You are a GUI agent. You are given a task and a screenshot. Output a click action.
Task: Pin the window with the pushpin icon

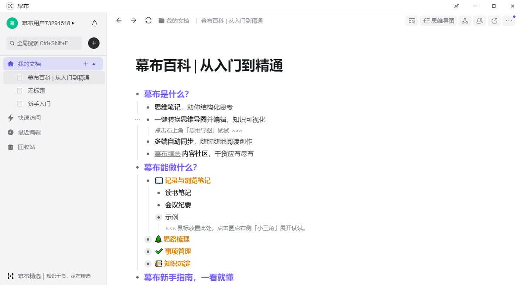click(x=456, y=6)
